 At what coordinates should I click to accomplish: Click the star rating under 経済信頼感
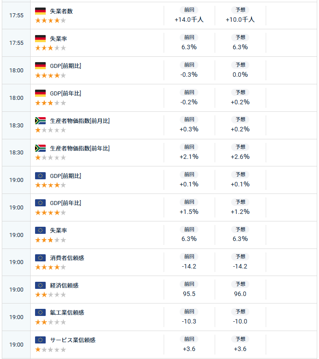tap(51, 295)
